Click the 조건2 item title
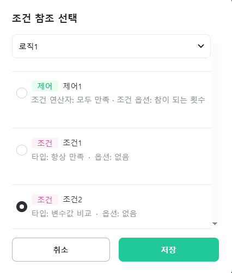 (x=72, y=200)
